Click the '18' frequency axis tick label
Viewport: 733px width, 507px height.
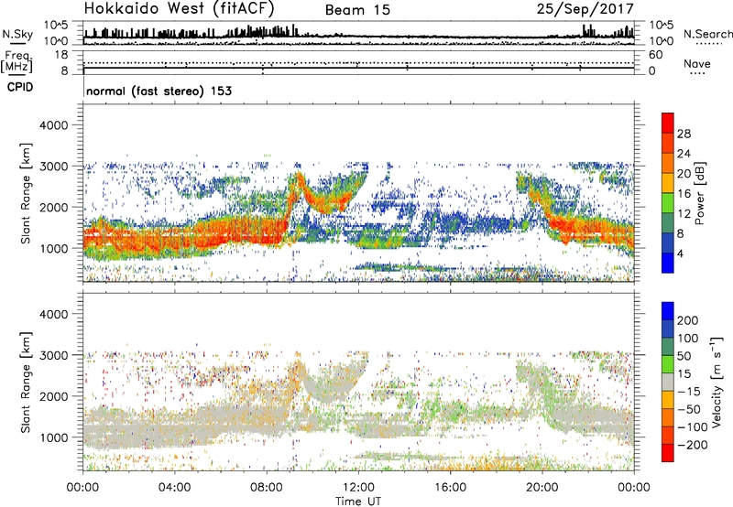point(61,55)
